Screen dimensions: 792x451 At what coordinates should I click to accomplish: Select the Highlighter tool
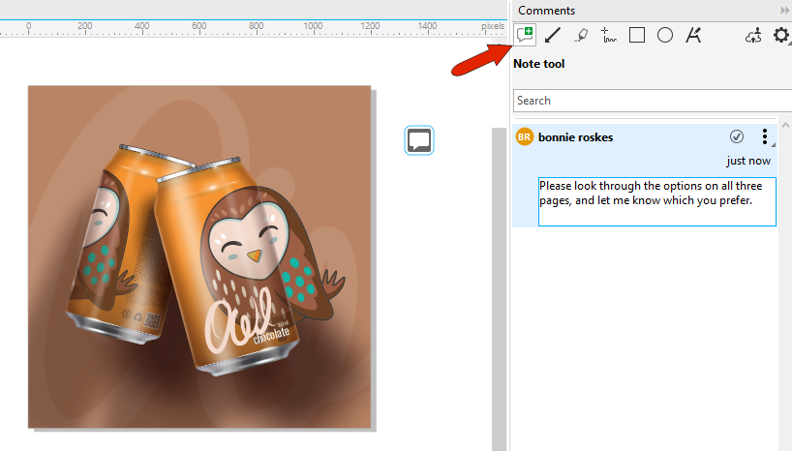pos(581,36)
